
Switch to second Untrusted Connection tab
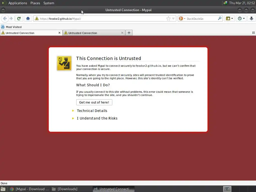[94, 33]
